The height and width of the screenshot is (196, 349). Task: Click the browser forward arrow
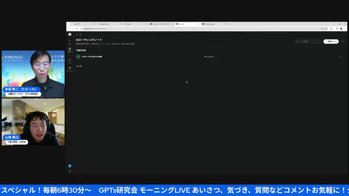73,29
